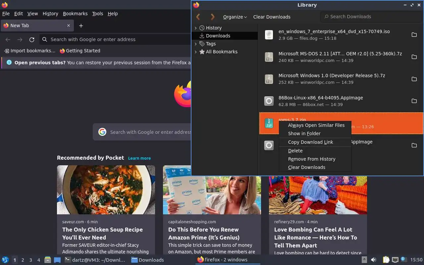
Task: Open the Edit menu
Action: tap(19, 14)
